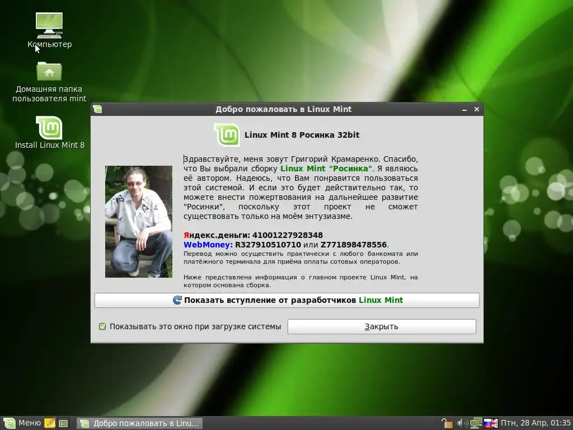Click the paragraph starting Перевод можно осуществить
This screenshot has height=430, width=573.
pyautogui.click(x=300, y=258)
